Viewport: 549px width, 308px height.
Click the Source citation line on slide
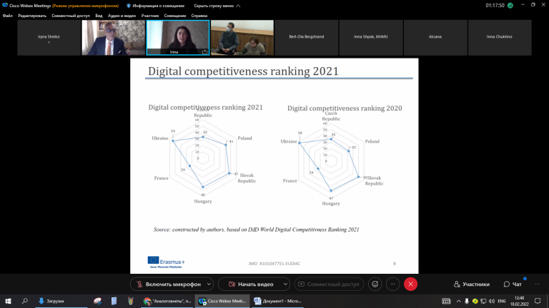point(257,230)
